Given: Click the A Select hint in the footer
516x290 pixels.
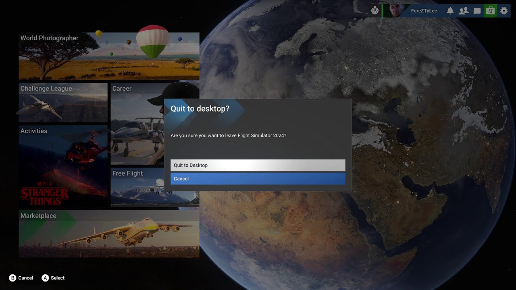Looking at the screenshot, I should (53, 278).
